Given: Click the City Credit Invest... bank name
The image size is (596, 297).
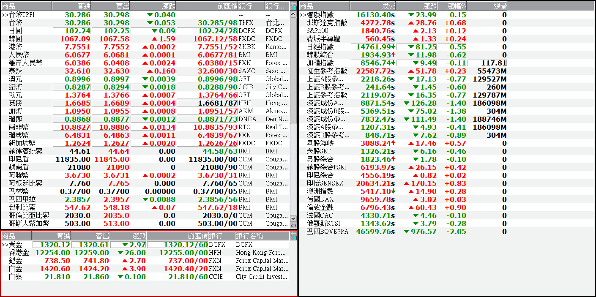Looking at the screenshot, I should (262, 277).
